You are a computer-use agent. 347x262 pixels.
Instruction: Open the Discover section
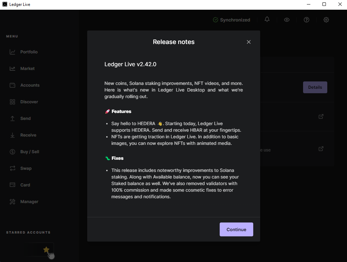29,102
